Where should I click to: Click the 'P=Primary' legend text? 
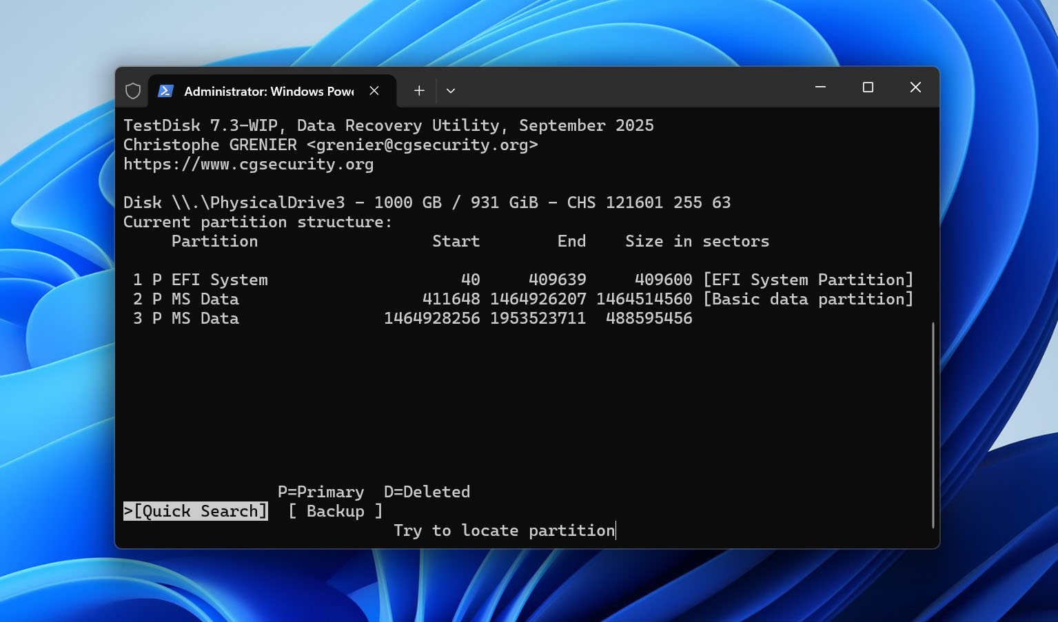coord(321,492)
